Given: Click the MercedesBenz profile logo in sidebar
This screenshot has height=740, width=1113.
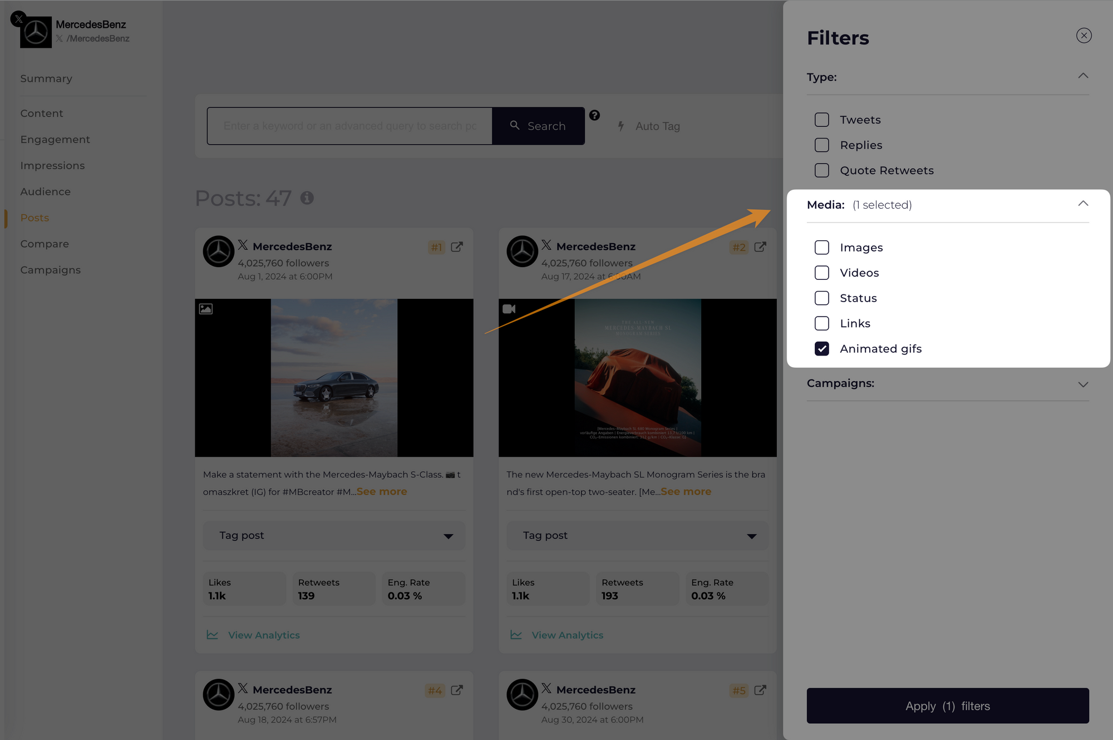Looking at the screenshot, I should 36,32.
